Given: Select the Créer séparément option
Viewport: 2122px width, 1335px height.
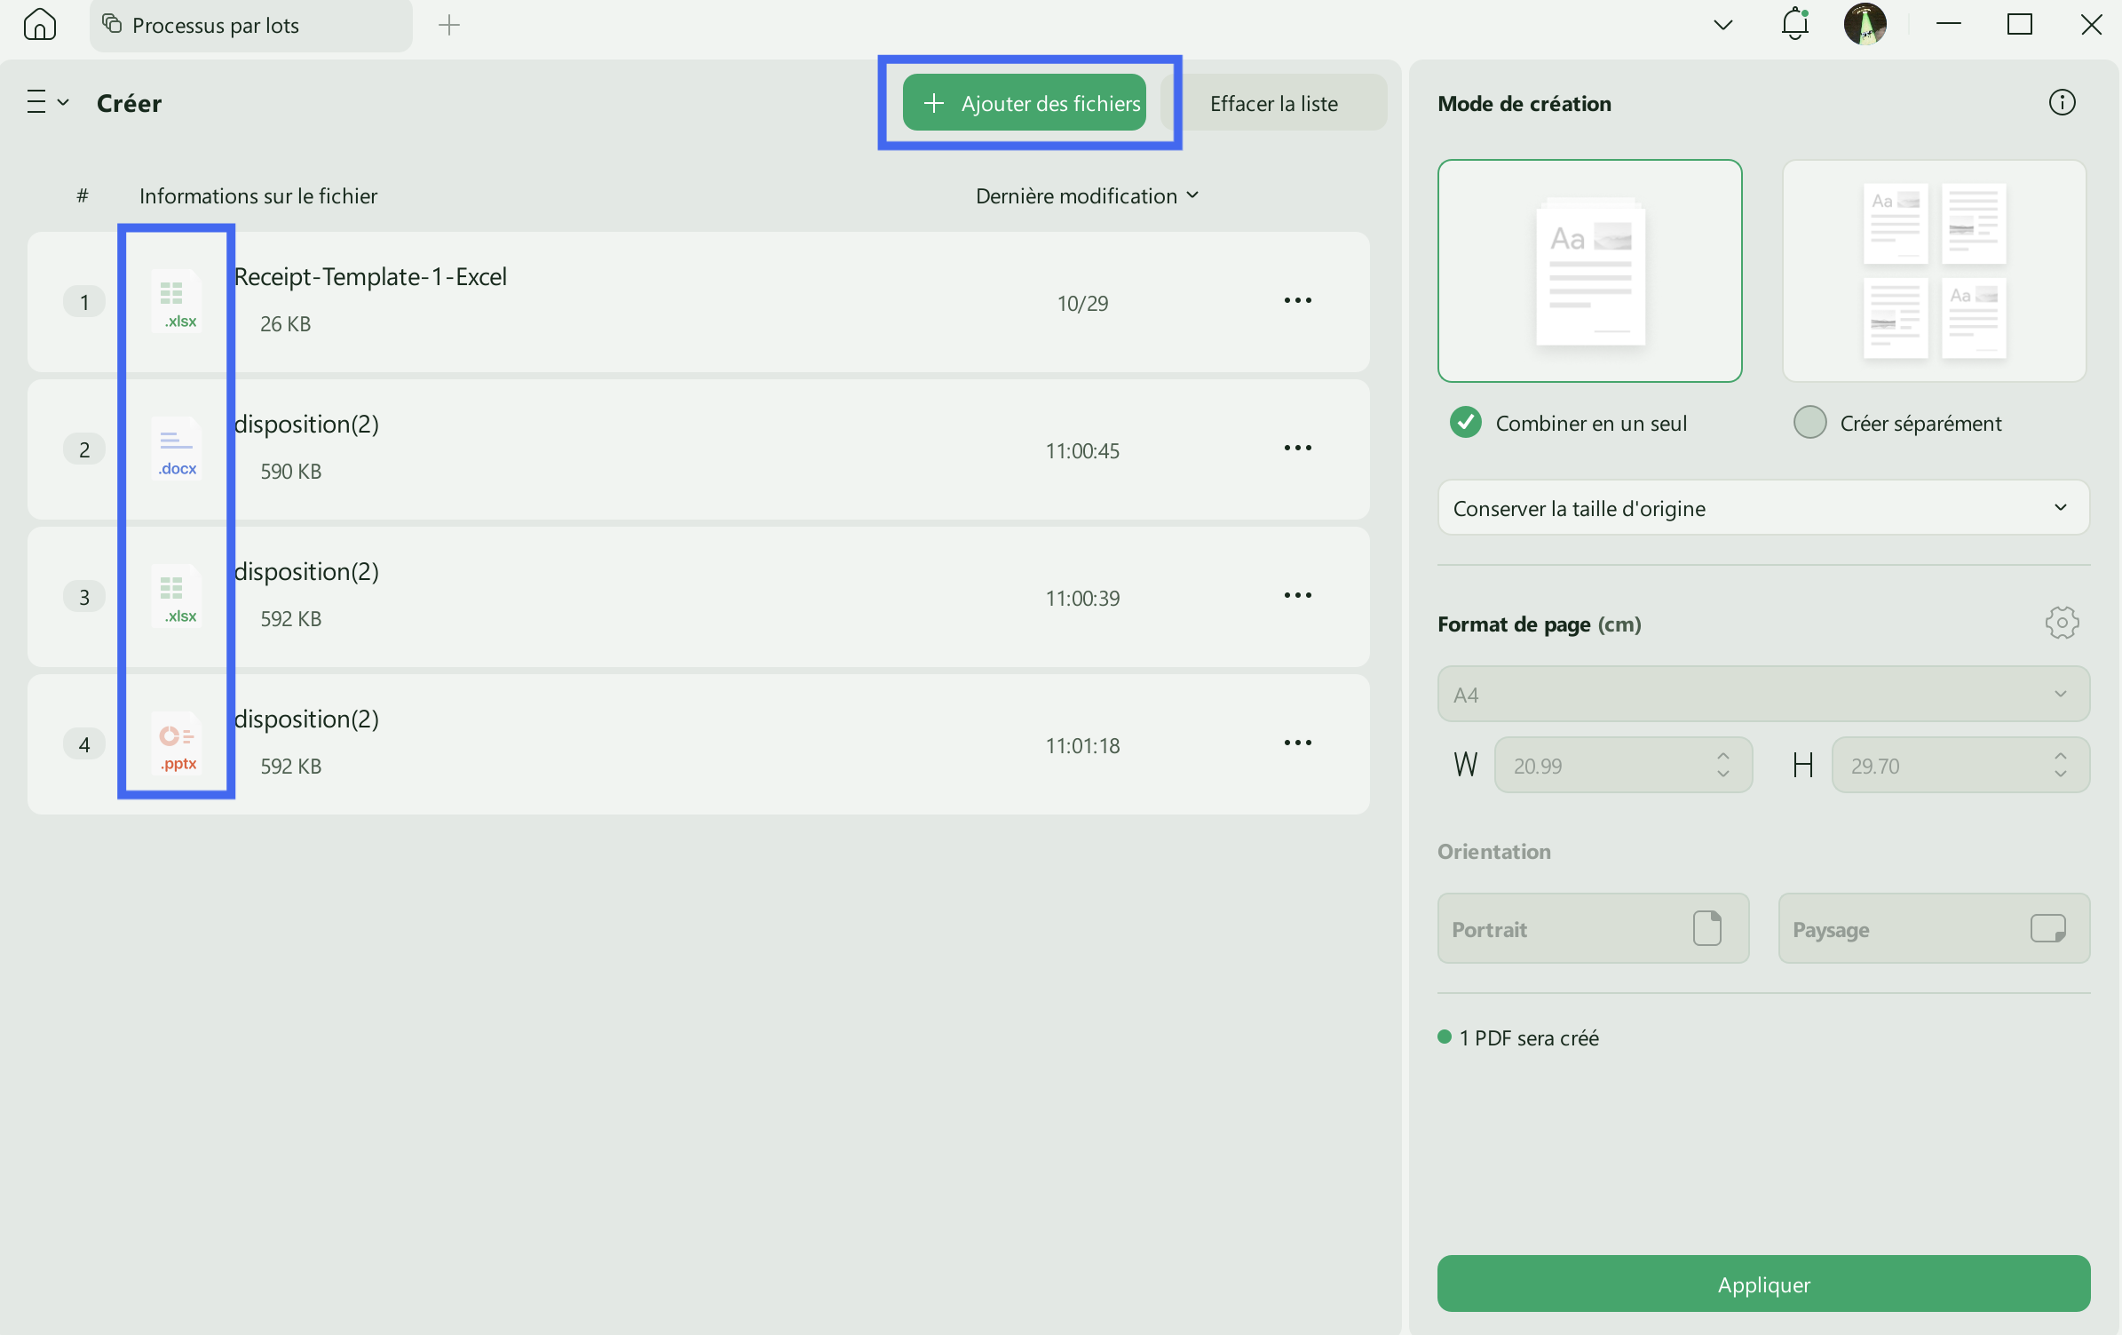Looking at the screenshot, I should pos(1810,422).
